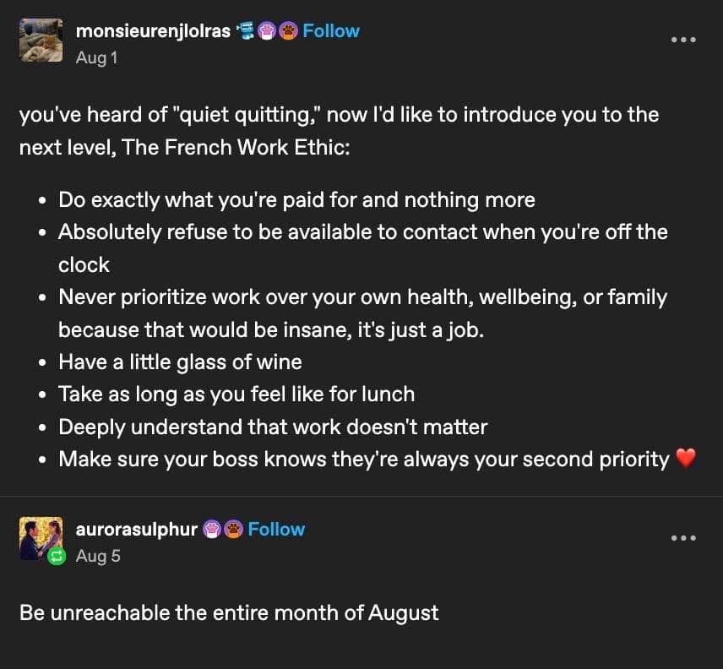Screen dimensions: 723x669
Task: Follow monsieurenjlolras
Action: coord(331,31)
